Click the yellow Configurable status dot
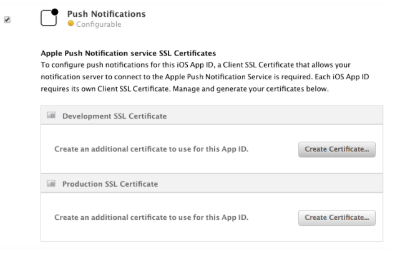The height and width of the screenshot is (256, 400). pyautogui.click(x=71, y=24)
